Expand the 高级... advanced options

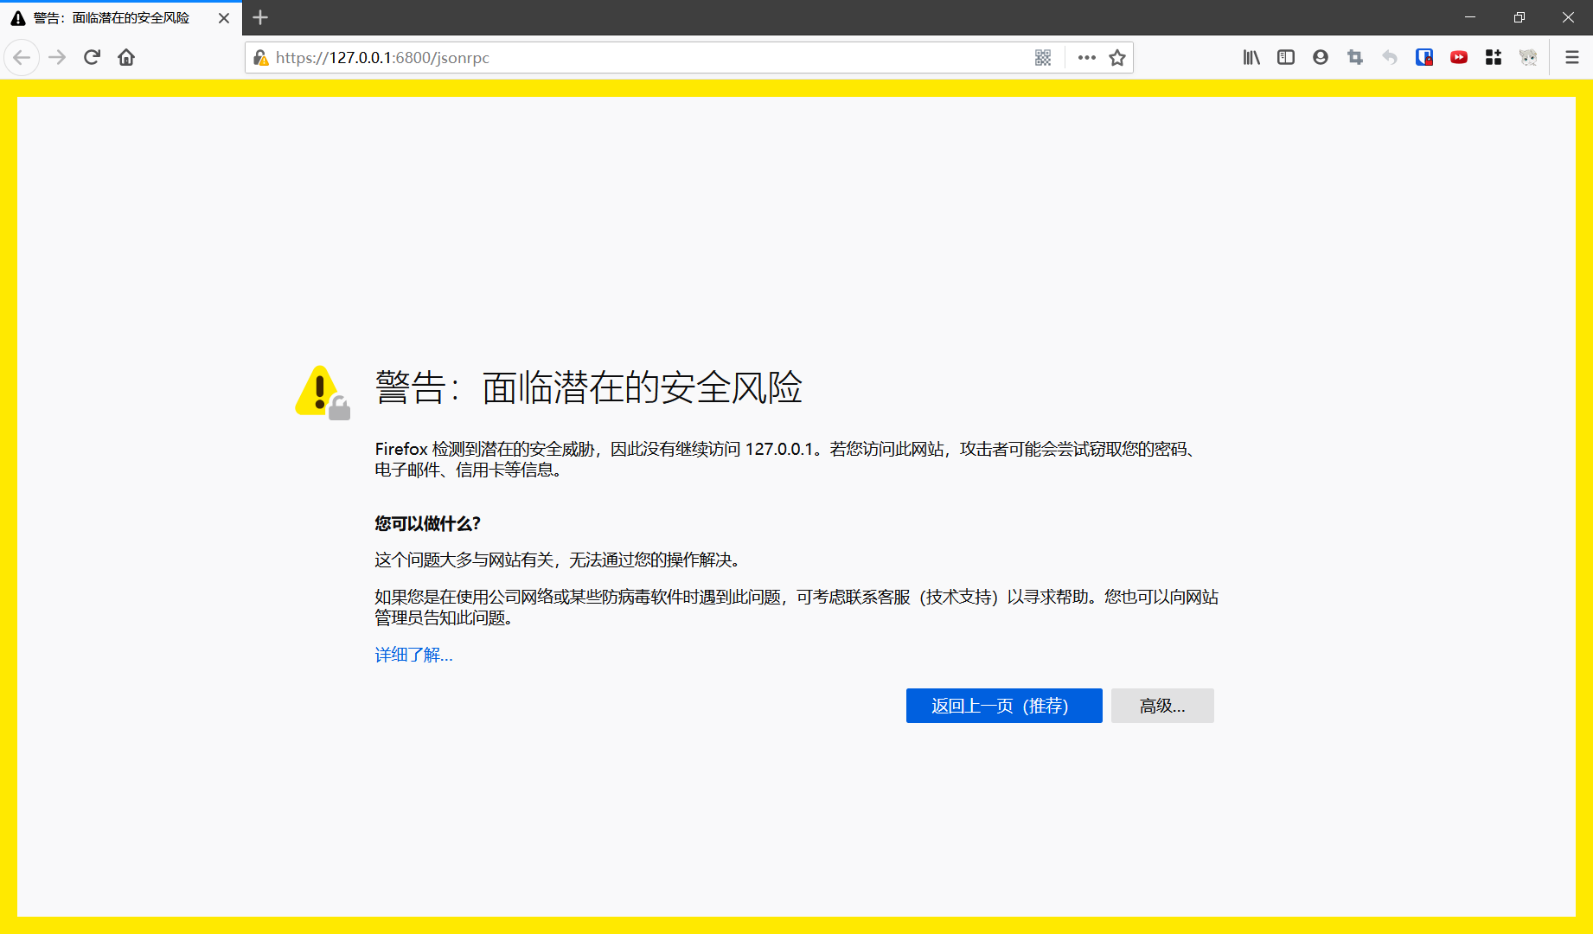pos(1162,706)
